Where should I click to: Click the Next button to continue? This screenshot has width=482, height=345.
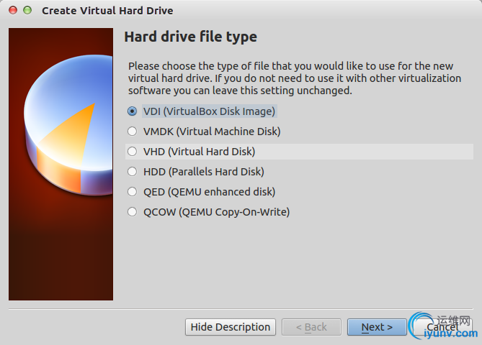[x=377, y=327]
